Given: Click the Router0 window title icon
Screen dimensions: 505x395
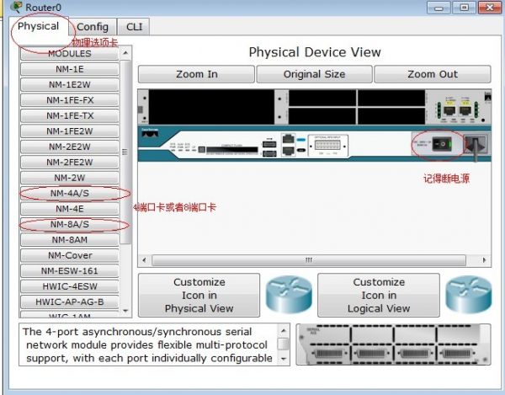Looking at the screenshot, I should point(16,7).
